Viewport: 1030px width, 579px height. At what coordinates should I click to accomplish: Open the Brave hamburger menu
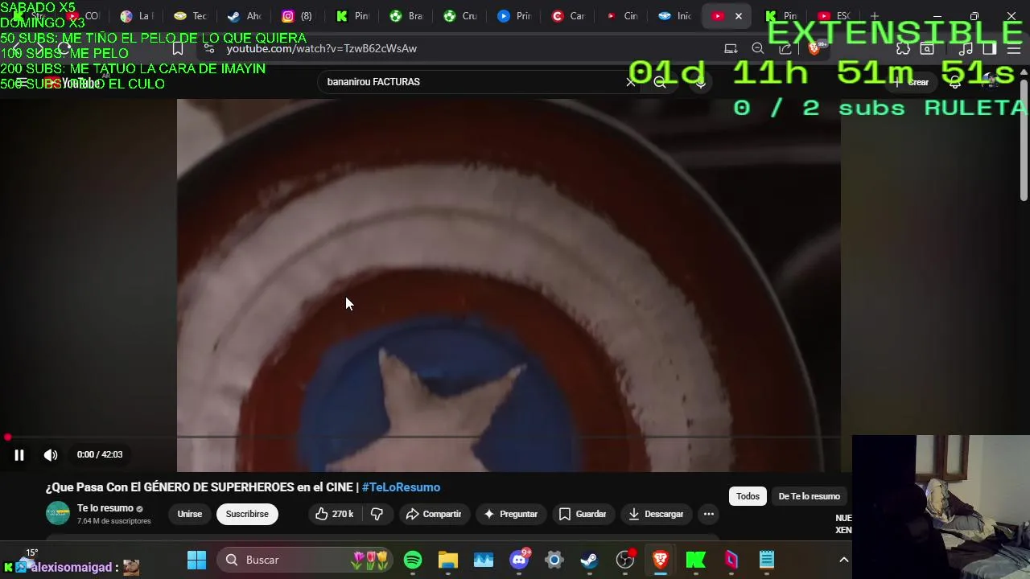(x=1014, y=48)
